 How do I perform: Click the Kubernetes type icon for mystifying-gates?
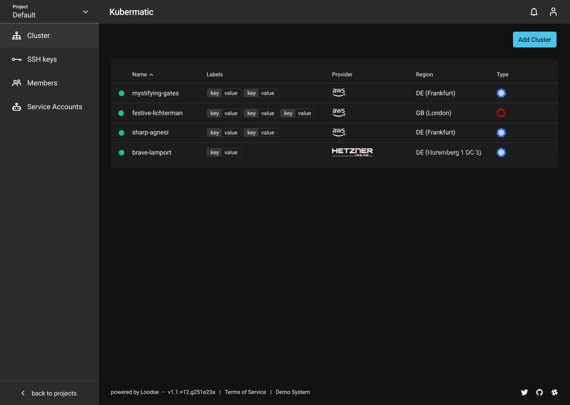[501, 93]
